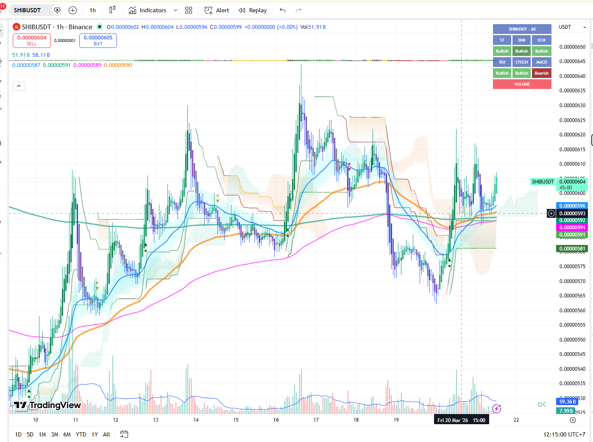Toggle the green market status dot
The height and width of the screenshot is (442, 593).
[x=100, y=27]
